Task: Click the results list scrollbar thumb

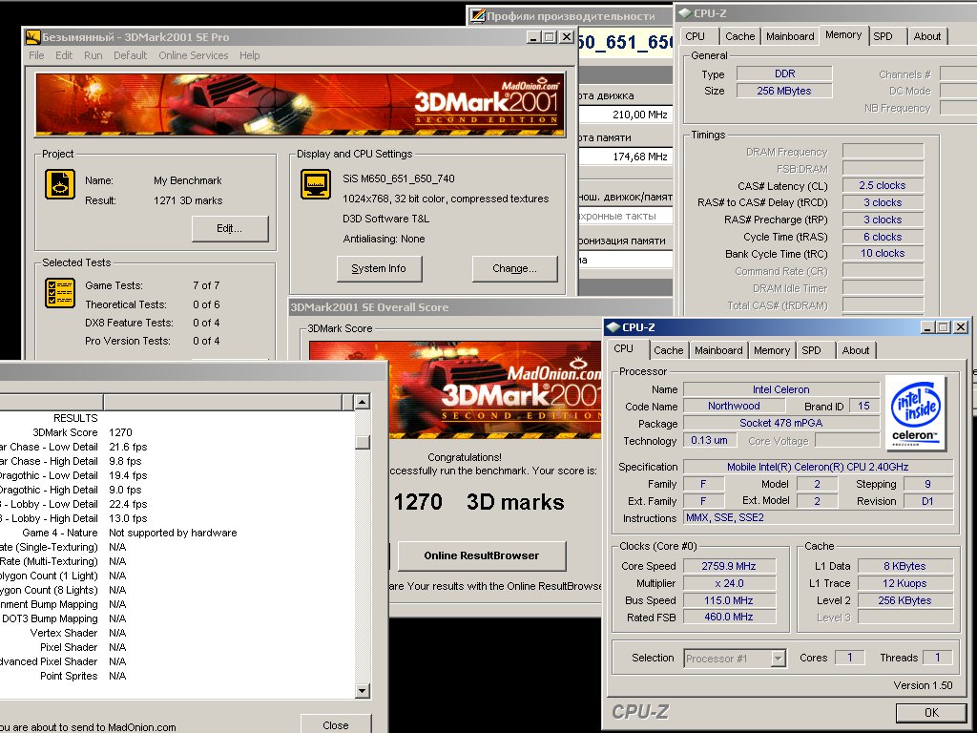Action: (x=362, y=442)
